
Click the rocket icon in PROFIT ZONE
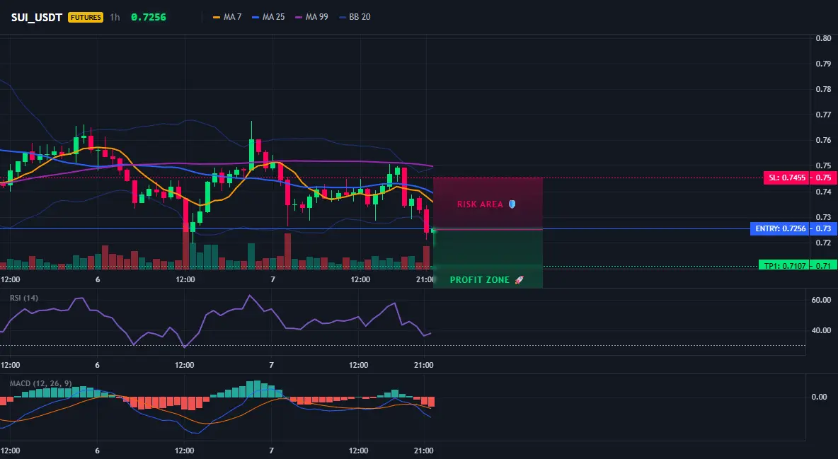(519, 279)
